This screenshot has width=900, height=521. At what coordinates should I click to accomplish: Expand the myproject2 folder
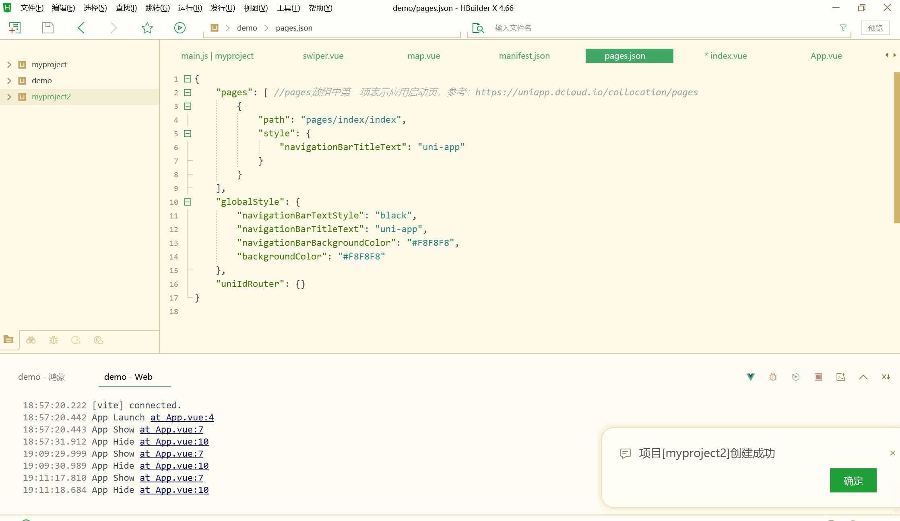pyautogui.click(x=9, y=97)
